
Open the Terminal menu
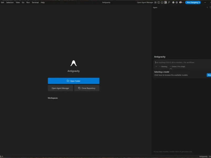35,2
